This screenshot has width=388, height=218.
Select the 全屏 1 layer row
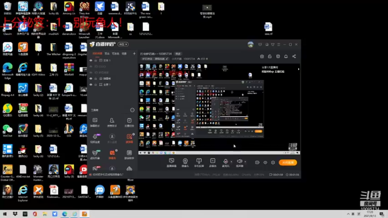coord(113,84)
